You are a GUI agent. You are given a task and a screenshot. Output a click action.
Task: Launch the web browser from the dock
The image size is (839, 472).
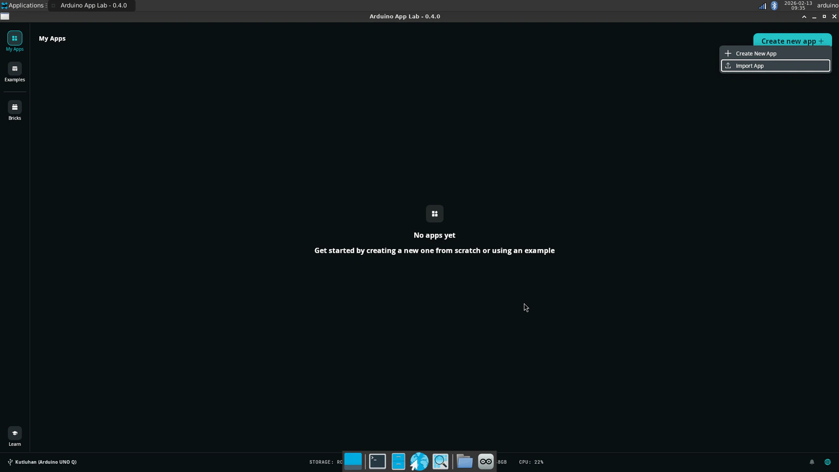(419, 462)
